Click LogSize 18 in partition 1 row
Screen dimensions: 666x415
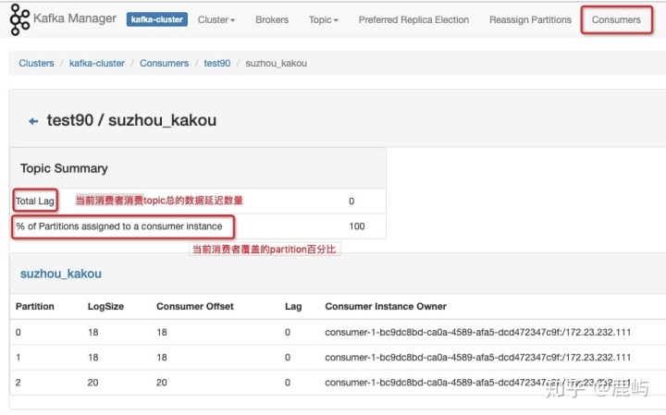click(93, 358)
